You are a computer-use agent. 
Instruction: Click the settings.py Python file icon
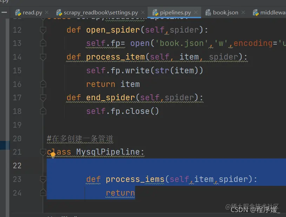coord(59,13)
